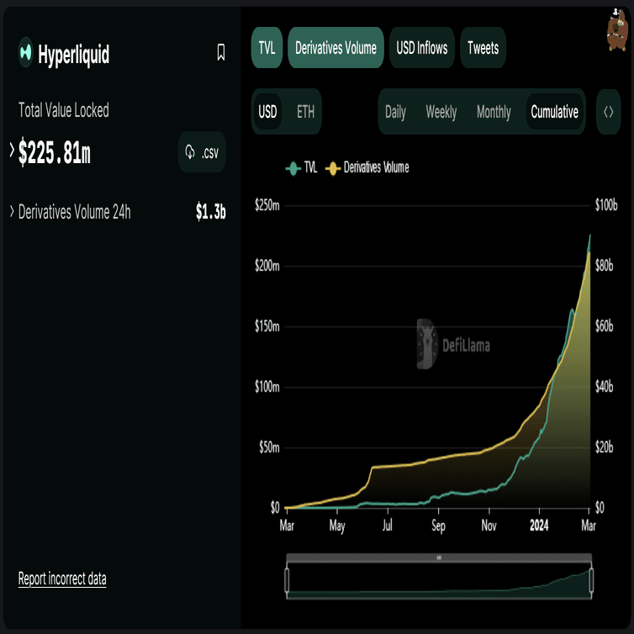The image size is (634, 634).
Task: Toggle Derivatives Volume chart metric
Action: coord(335,48)
